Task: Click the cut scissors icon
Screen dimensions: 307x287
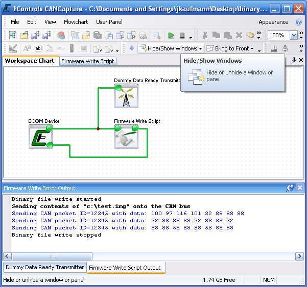Action: tap(205, 35)
